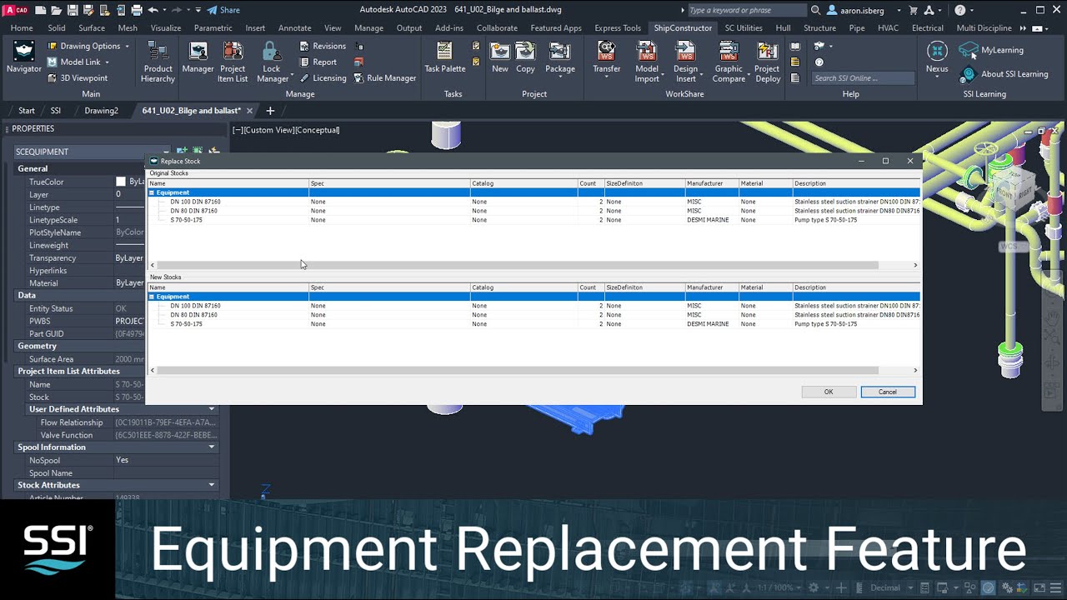Click the keyword search field
1067x600 pixels.
(x=746, y=10)
